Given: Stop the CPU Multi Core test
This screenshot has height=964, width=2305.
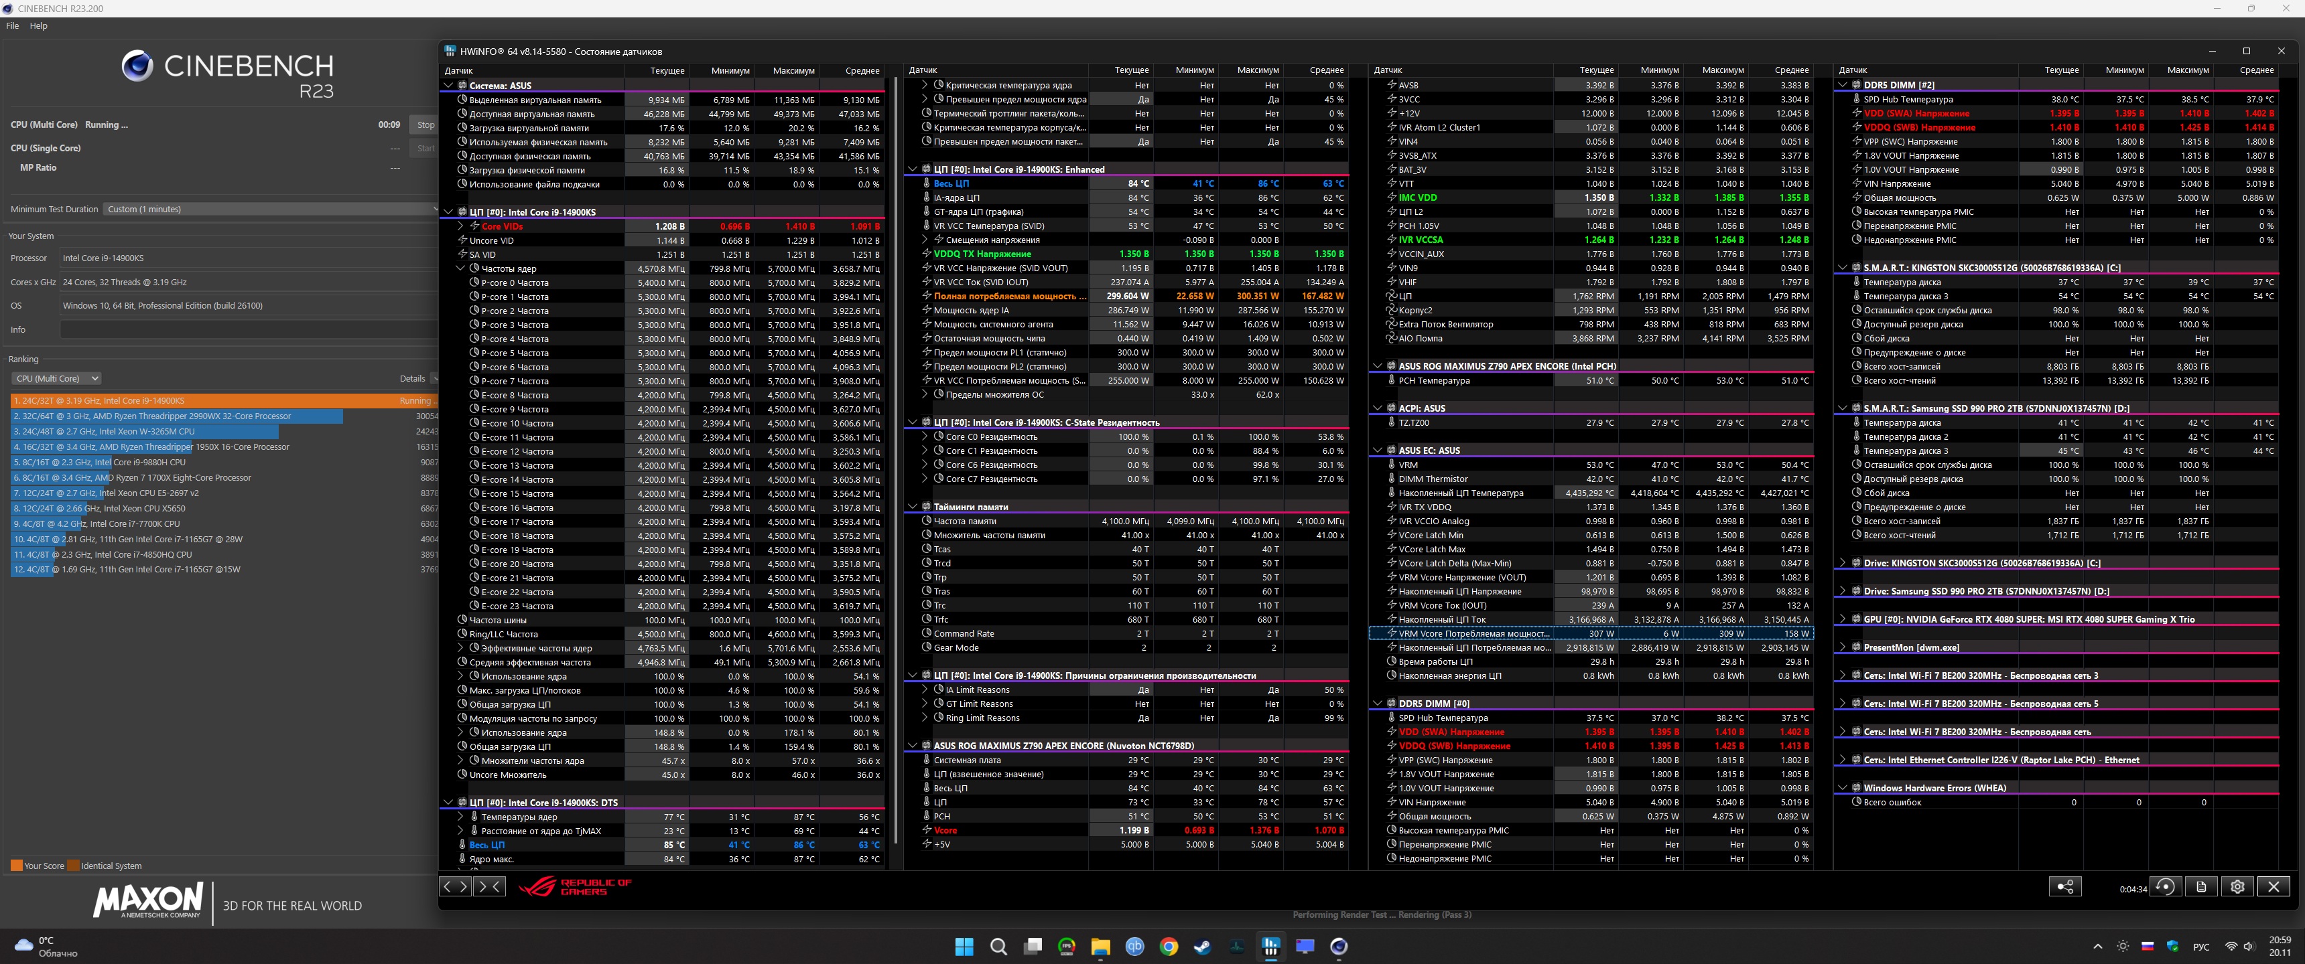Looking at the screenshot, I should coord(425,125).
